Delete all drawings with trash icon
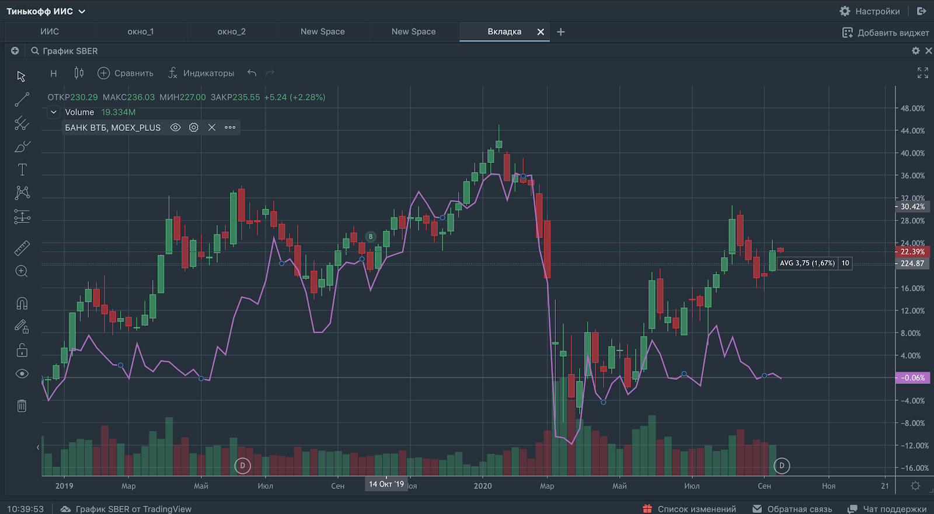The image size is (934, 514). (22, 405)
